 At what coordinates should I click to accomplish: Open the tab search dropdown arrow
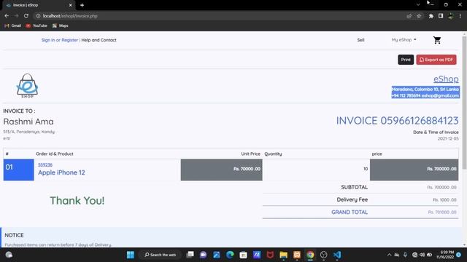pos(418,5)
